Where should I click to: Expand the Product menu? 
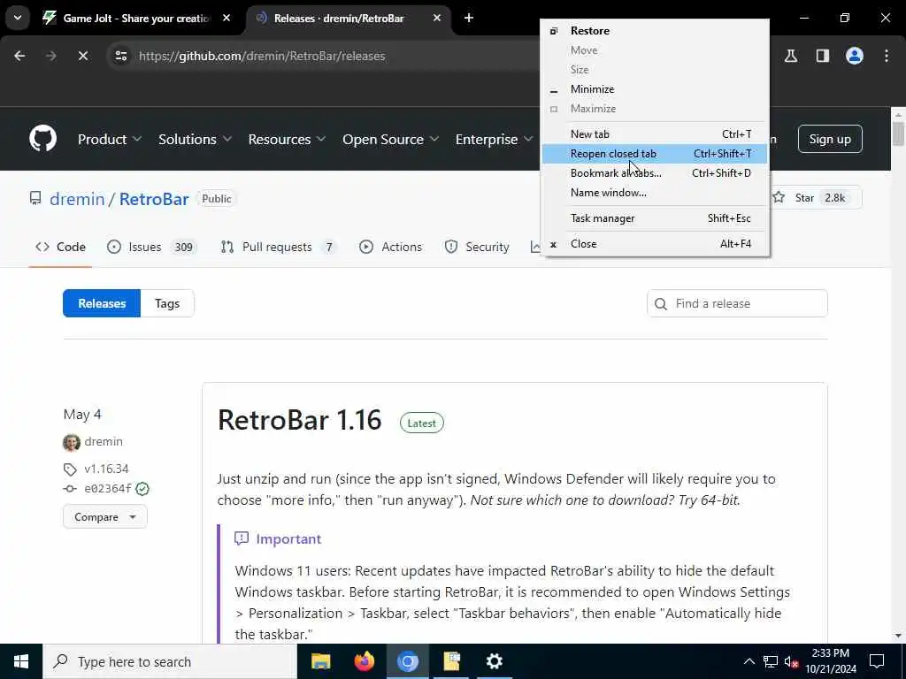(x=109, y=139)
